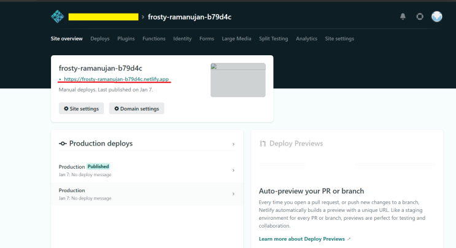Viewport: 456px width, 248px height.
Task: Click the Published status badge
Action: pos(98,166)
